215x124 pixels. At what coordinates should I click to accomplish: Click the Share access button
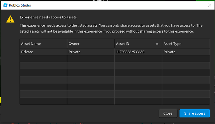click(x=194, y=113)
